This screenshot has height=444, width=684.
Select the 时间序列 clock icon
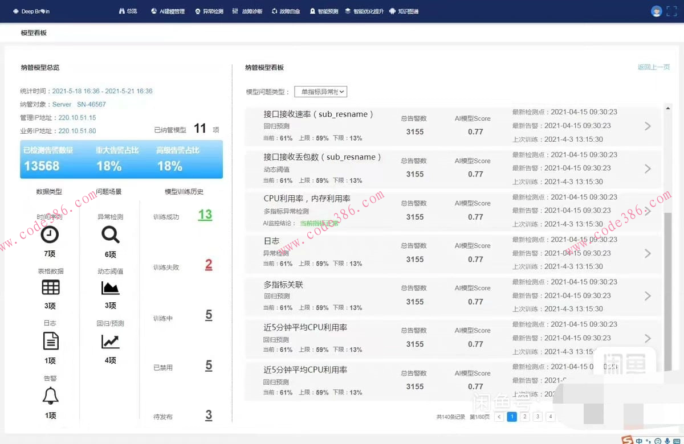[50, 236]
